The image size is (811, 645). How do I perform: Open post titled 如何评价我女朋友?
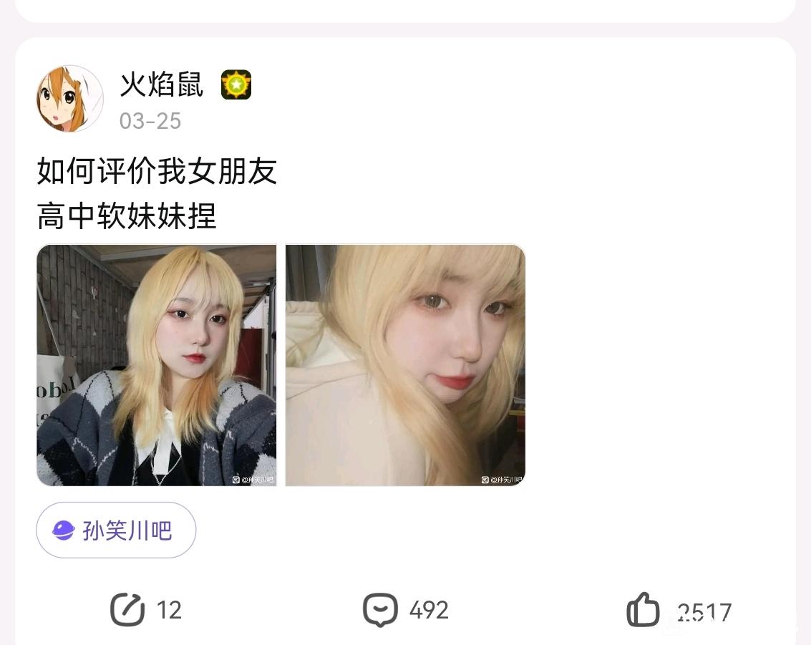pos(157,170)
